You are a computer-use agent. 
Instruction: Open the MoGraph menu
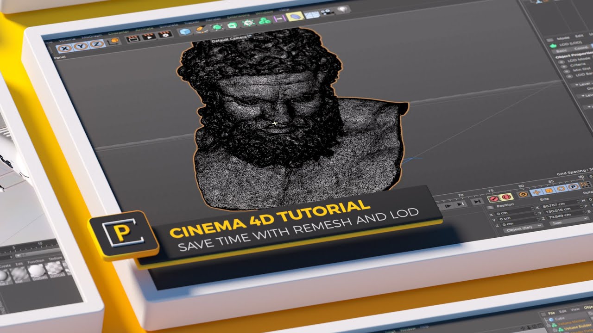point(92,36)
